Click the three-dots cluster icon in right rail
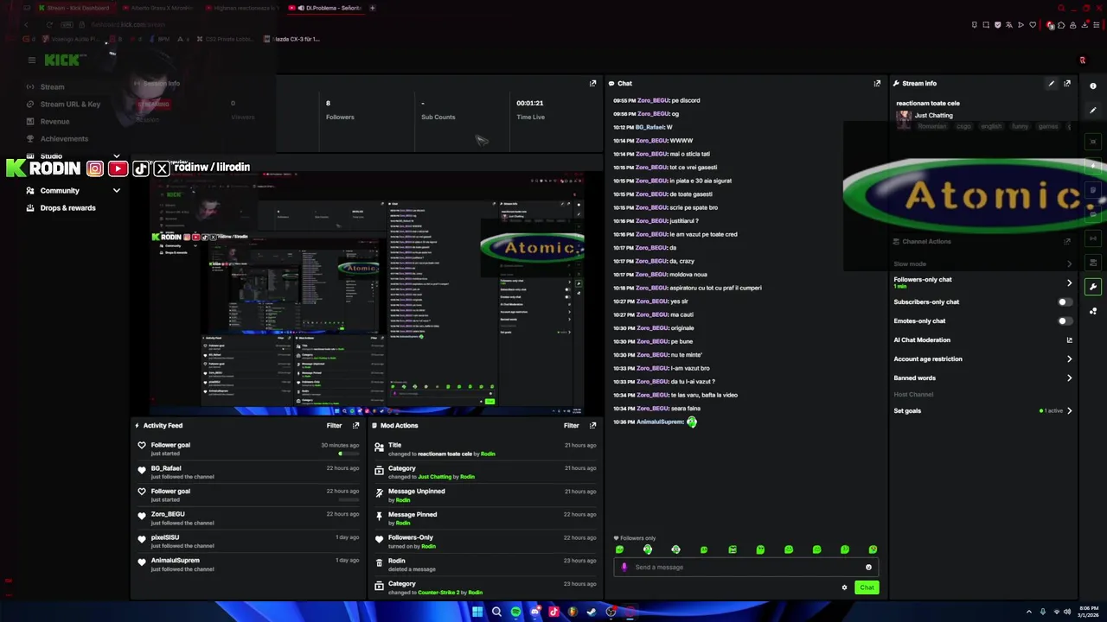1107x622 pixels. (x=1093, y=311)
